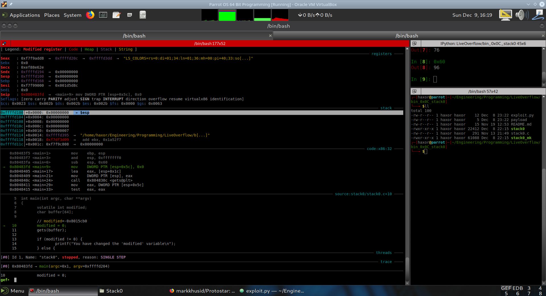Click the pin icon in VirtualBox titlebar
This screenshot has height=296, width=546.
11,4
